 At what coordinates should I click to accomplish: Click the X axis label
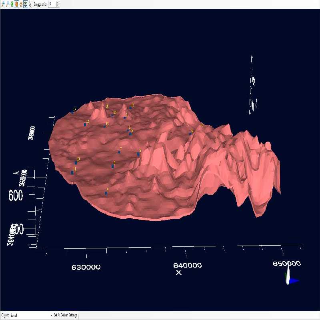coord(178,273)
